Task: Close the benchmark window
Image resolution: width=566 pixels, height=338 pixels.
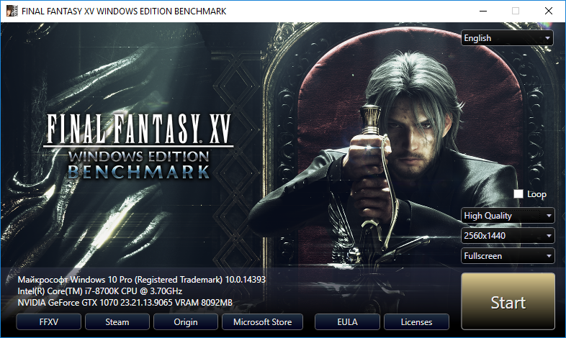Action: coord(548,12)
